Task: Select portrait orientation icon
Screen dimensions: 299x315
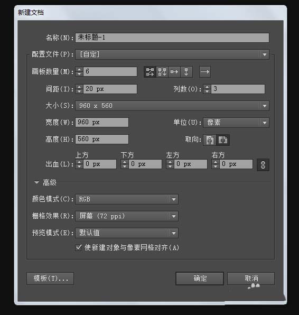Action: coord(210,140)
